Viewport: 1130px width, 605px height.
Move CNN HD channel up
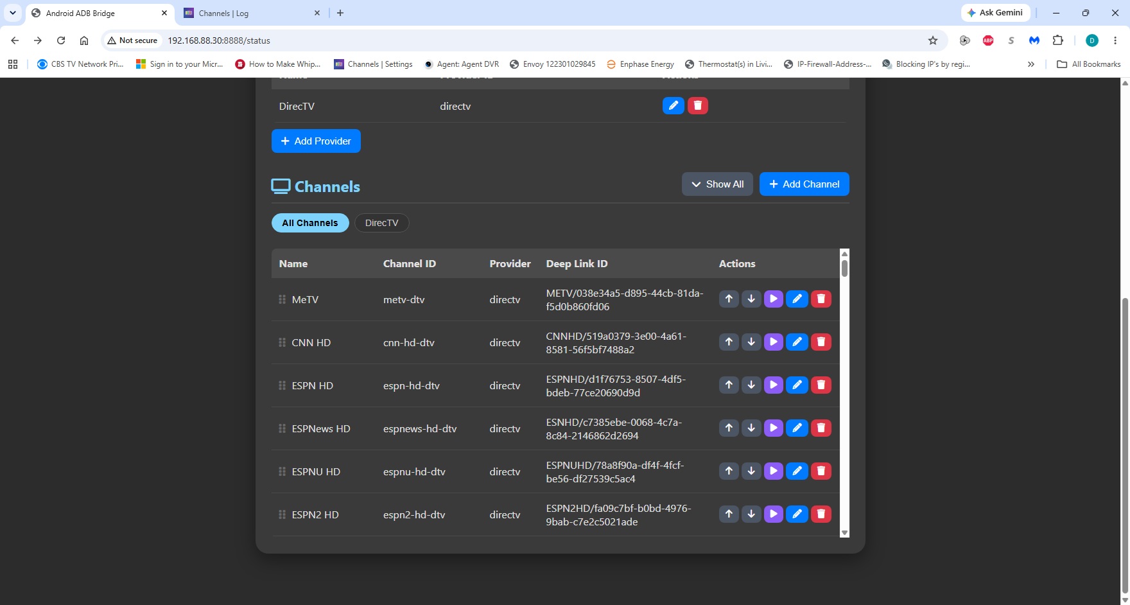coord(729,342)
